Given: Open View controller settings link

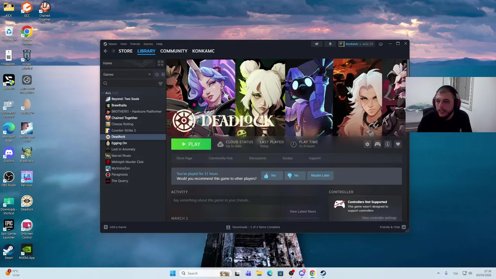Looking at the screenshot, I should coord(379,218).
